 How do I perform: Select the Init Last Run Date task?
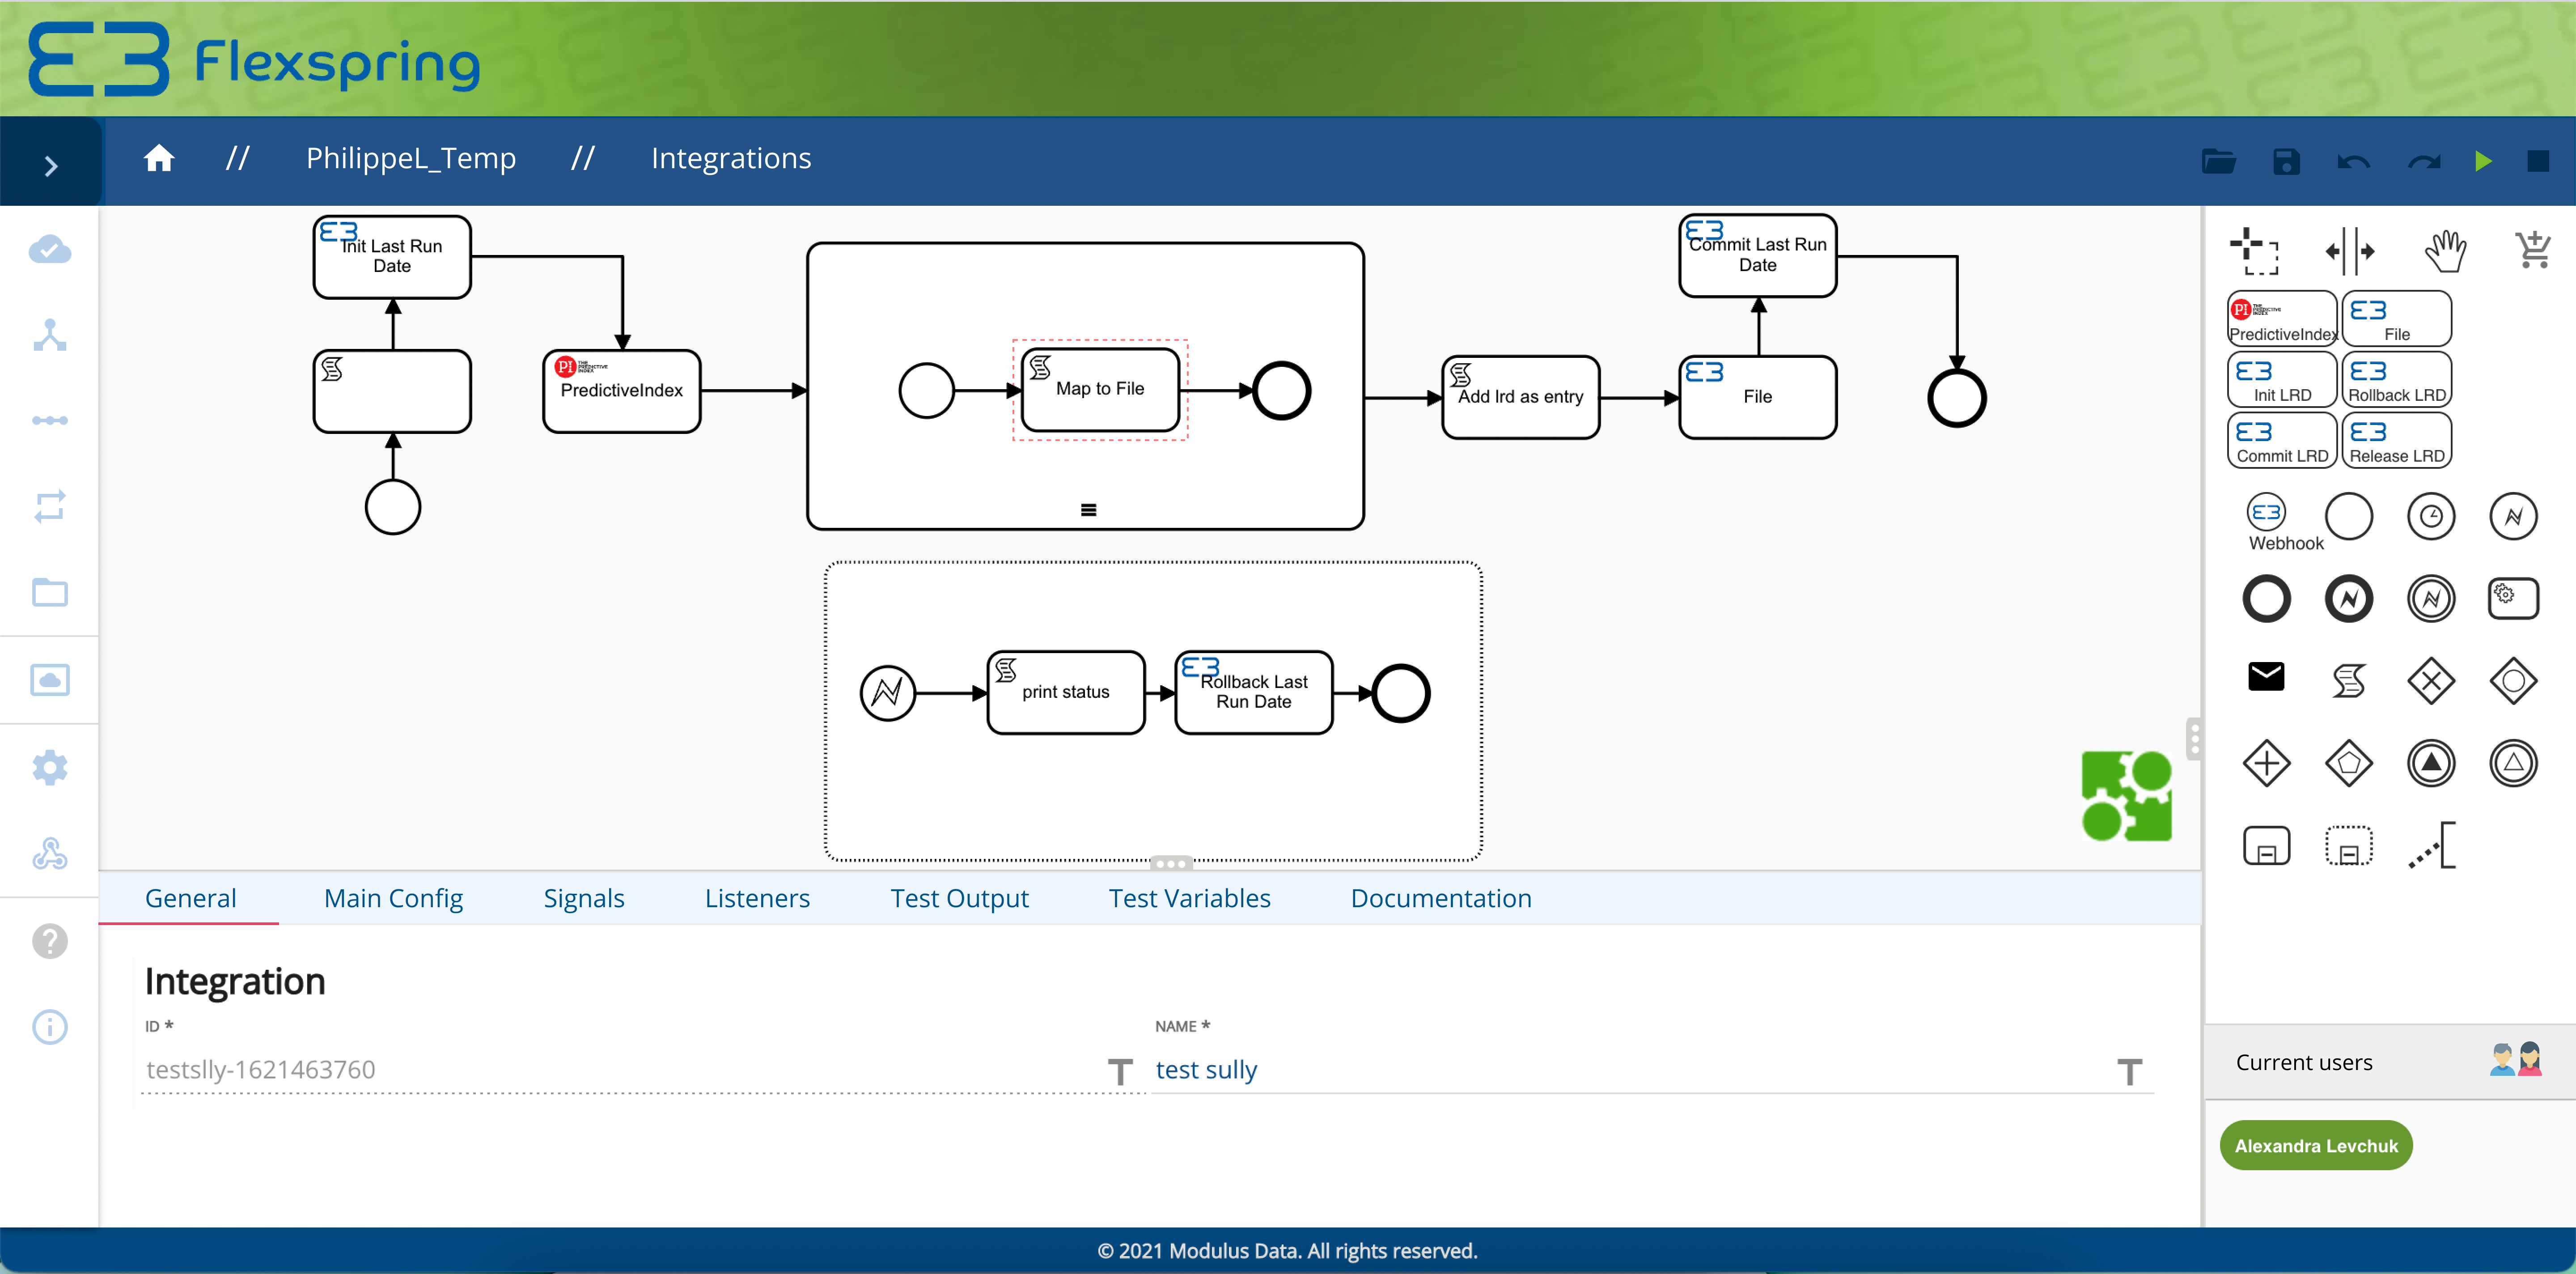(392, 257)
